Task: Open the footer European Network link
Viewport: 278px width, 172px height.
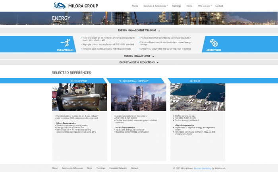Action: pos(118,168)
